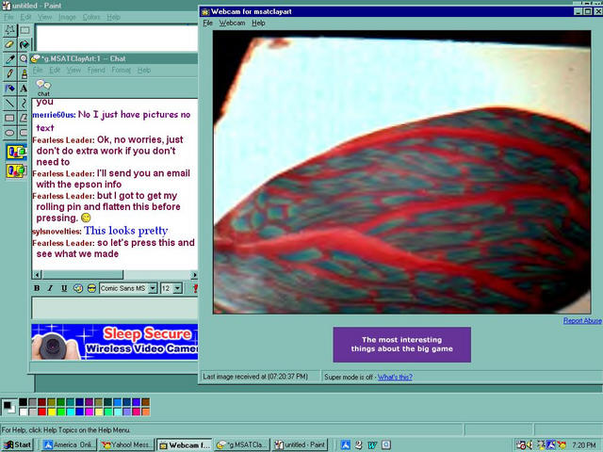
Task: Select the Brush tool in Paint
Action: (x=24, y=73)
